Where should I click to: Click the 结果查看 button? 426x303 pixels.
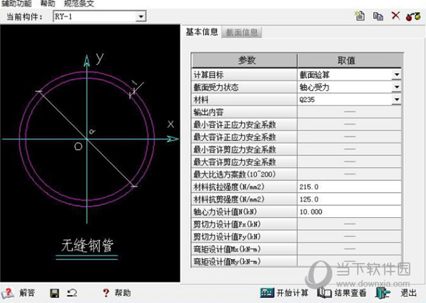[x=342, y=292]
